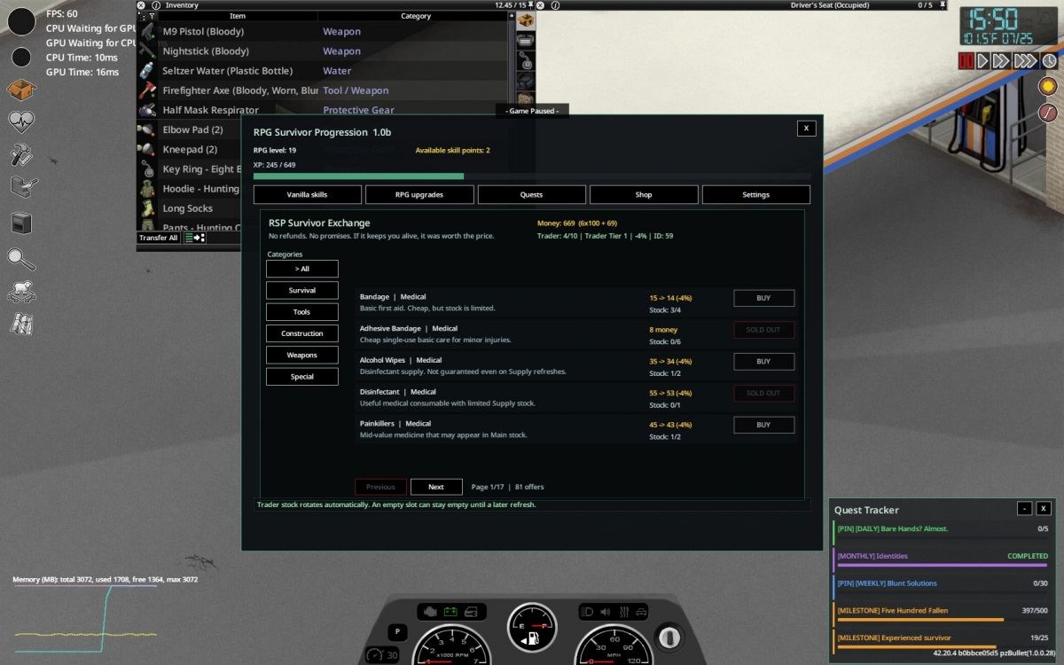Viewport: 1064px width, 665px height.
Task: Open the RPG upgrades tab
Action: (419, 194)
